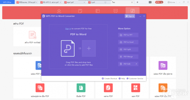Click the Help question mark icon
Viewport: 190px width, 100px height.
point(120,78)
